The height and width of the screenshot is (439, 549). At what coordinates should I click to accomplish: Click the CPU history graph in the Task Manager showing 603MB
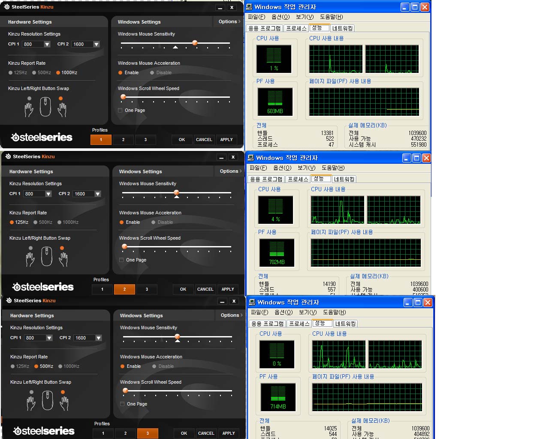pyautogui.click(x=364, y=59)
